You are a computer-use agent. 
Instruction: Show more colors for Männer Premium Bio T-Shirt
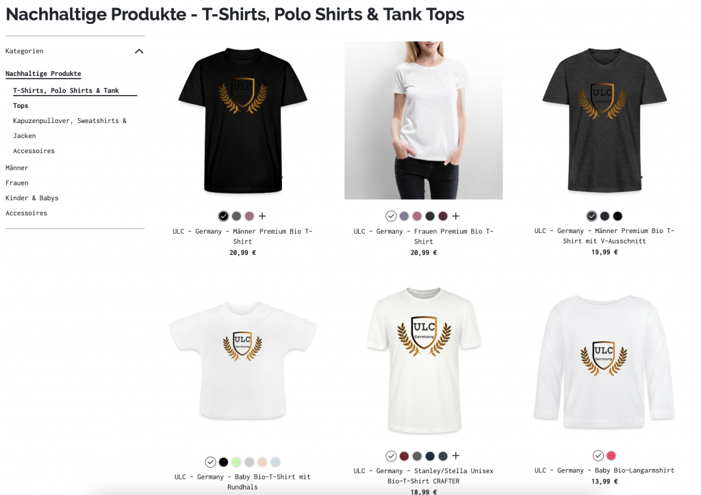click(x=262, y=216)
